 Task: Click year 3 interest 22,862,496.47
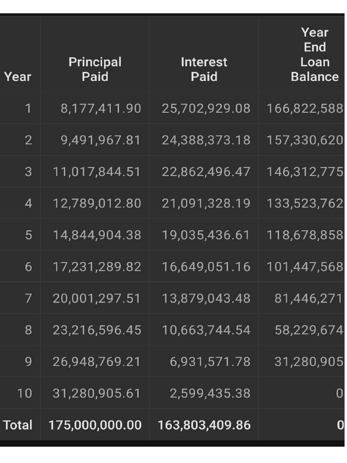click(x=206, y=171)
